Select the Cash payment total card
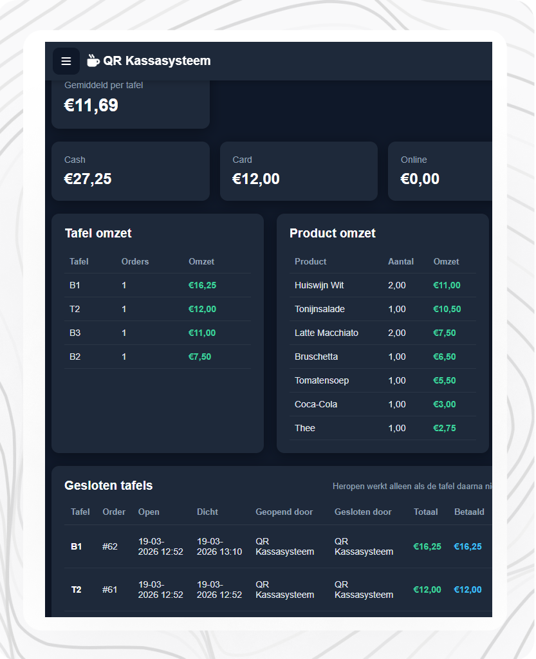The image size is (536, 659). click(x=131, y=171)
